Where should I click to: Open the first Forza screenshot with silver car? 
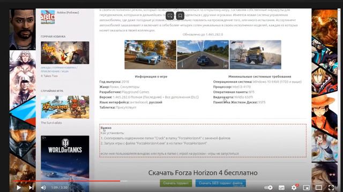click(x=150, y=54)
